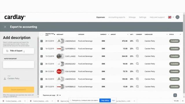Viewport: 185px width, 104px height.
Task: Click Stop deling button
Action: point(105,101)
